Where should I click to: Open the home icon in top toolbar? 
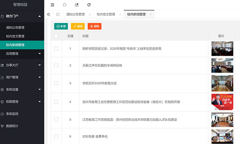pos(64,5)
